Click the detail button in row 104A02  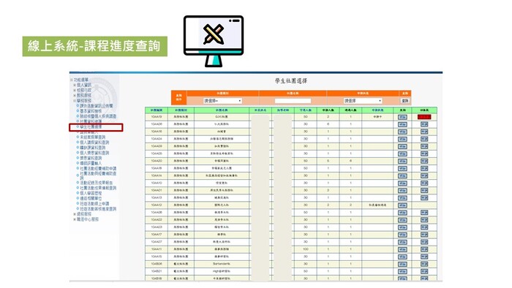(x=402, y=220)
